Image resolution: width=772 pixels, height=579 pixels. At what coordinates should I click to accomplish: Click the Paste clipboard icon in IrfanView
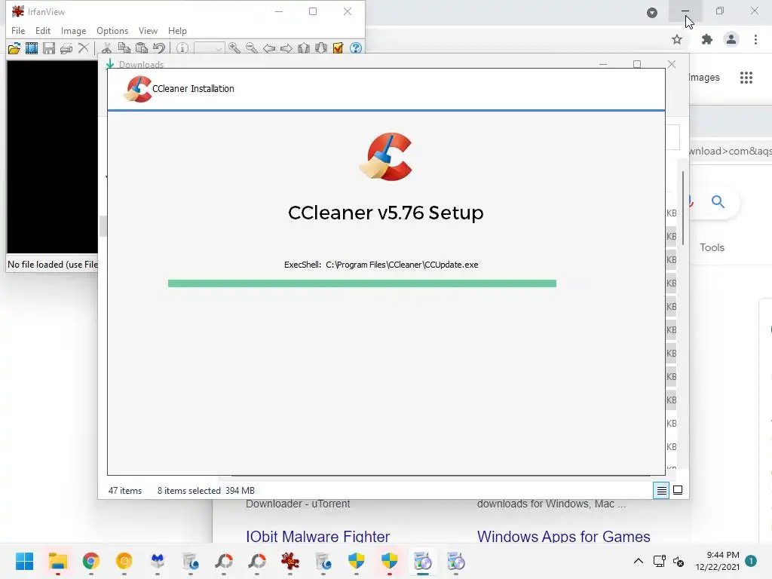point(141,47)
